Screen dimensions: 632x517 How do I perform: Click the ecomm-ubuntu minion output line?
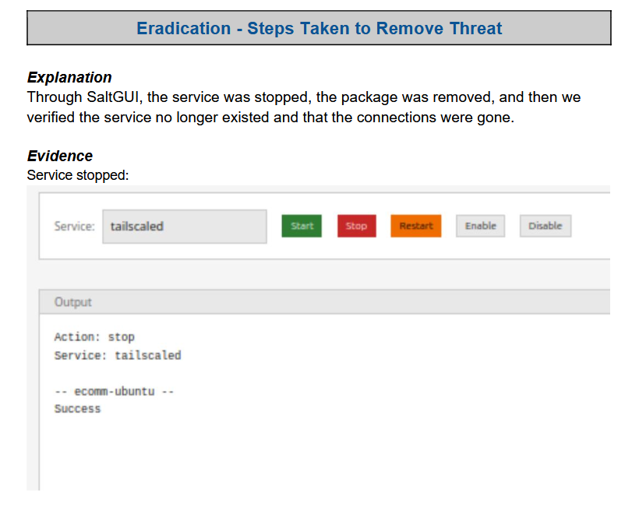pyautogui.click(x=114, y=392)
